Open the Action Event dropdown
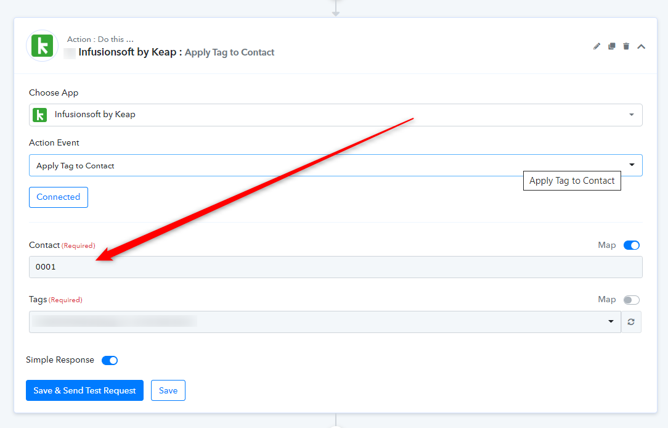Image resolution: width=668 pixels, height=428 pixels. tap(336, 165)
